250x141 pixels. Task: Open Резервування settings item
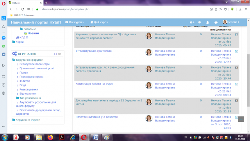(29, 90)
